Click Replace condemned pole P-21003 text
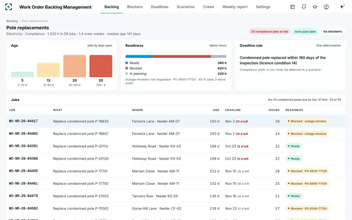The image size is (352, 220). click(81, 196)
